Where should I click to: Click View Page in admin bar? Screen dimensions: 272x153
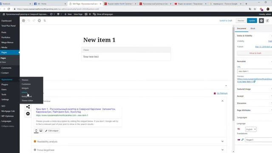pos(78,14)
